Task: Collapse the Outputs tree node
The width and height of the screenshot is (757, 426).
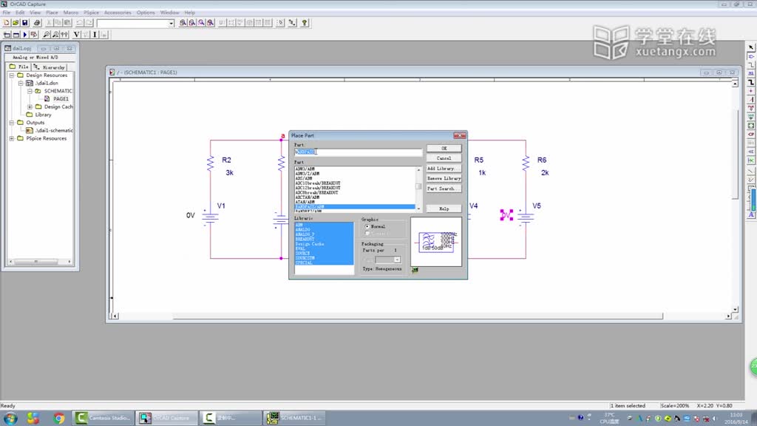Action: point(12,123)
